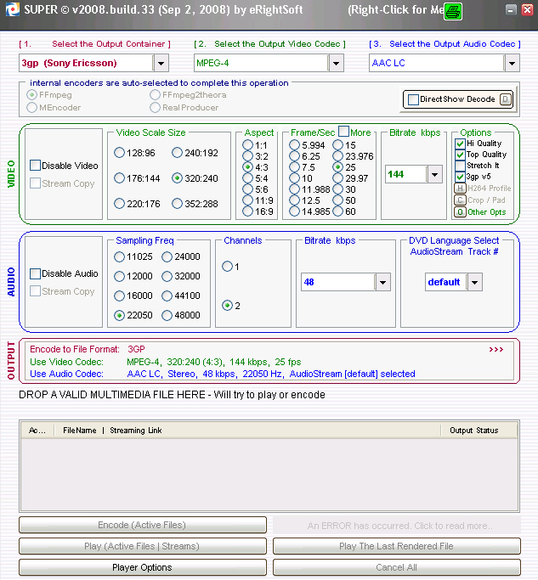Screen dimensions: 538x580
Task: Click the Encode to File Format 3GP text
Action: [x=88, y=350]
